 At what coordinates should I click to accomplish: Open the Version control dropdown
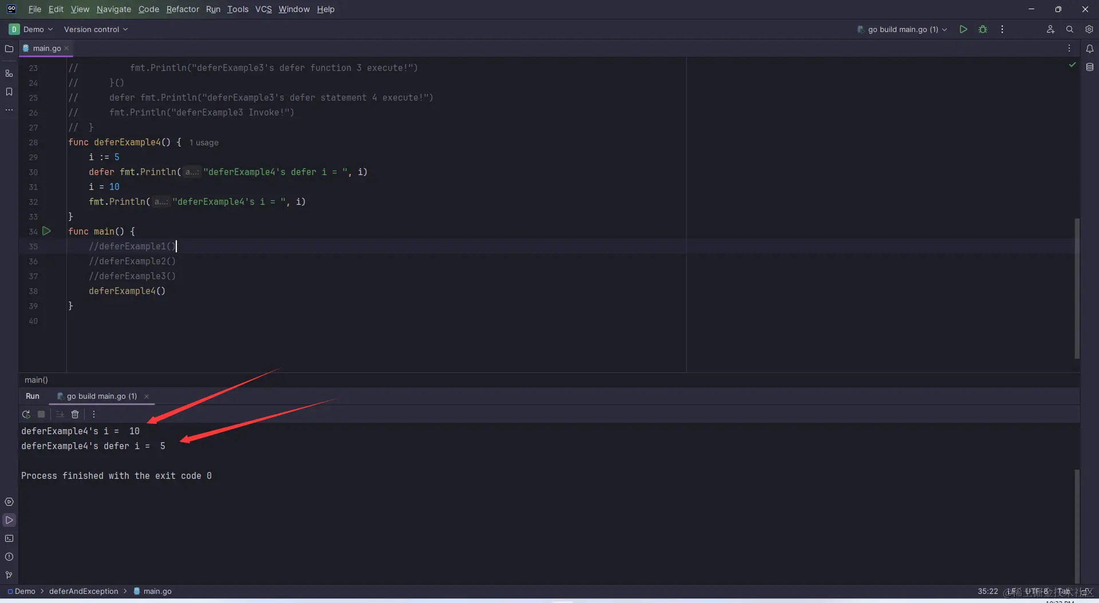point(96,29)
